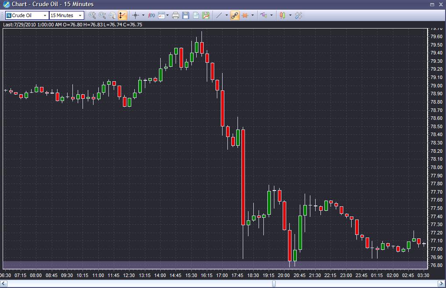Click the document page icon
Screen dimensions: 446x288
click(196, 15)
